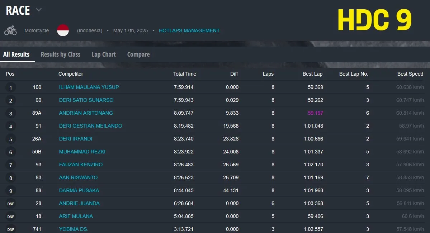Click total time 8:44.045
The width and height of the screenshot is (430, 233).
point(184,190)
